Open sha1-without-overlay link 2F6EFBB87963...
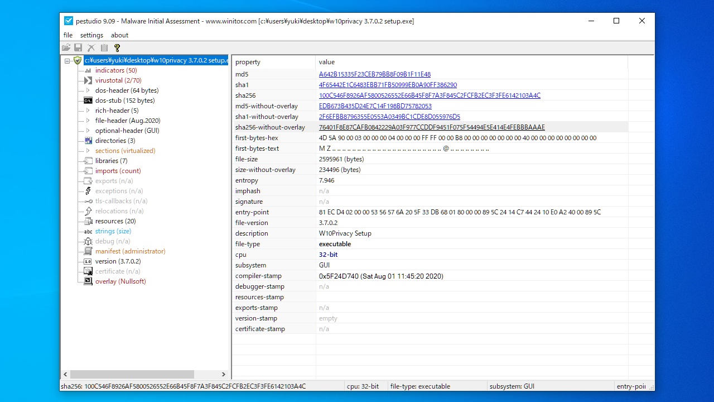This screenshot has width=714, height=402. (389, 117)
